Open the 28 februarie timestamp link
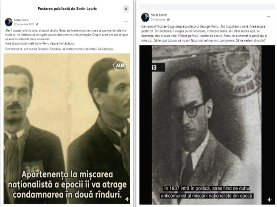 [158, 20]
